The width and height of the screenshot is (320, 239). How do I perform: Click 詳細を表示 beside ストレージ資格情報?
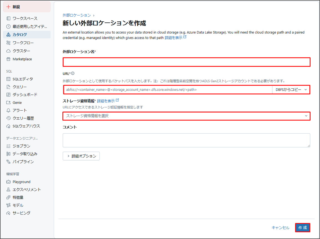(106, 101)
